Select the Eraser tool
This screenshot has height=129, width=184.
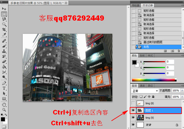pos(4,61)
